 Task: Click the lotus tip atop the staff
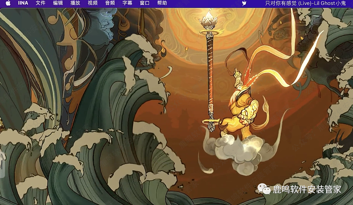[207, 16]
